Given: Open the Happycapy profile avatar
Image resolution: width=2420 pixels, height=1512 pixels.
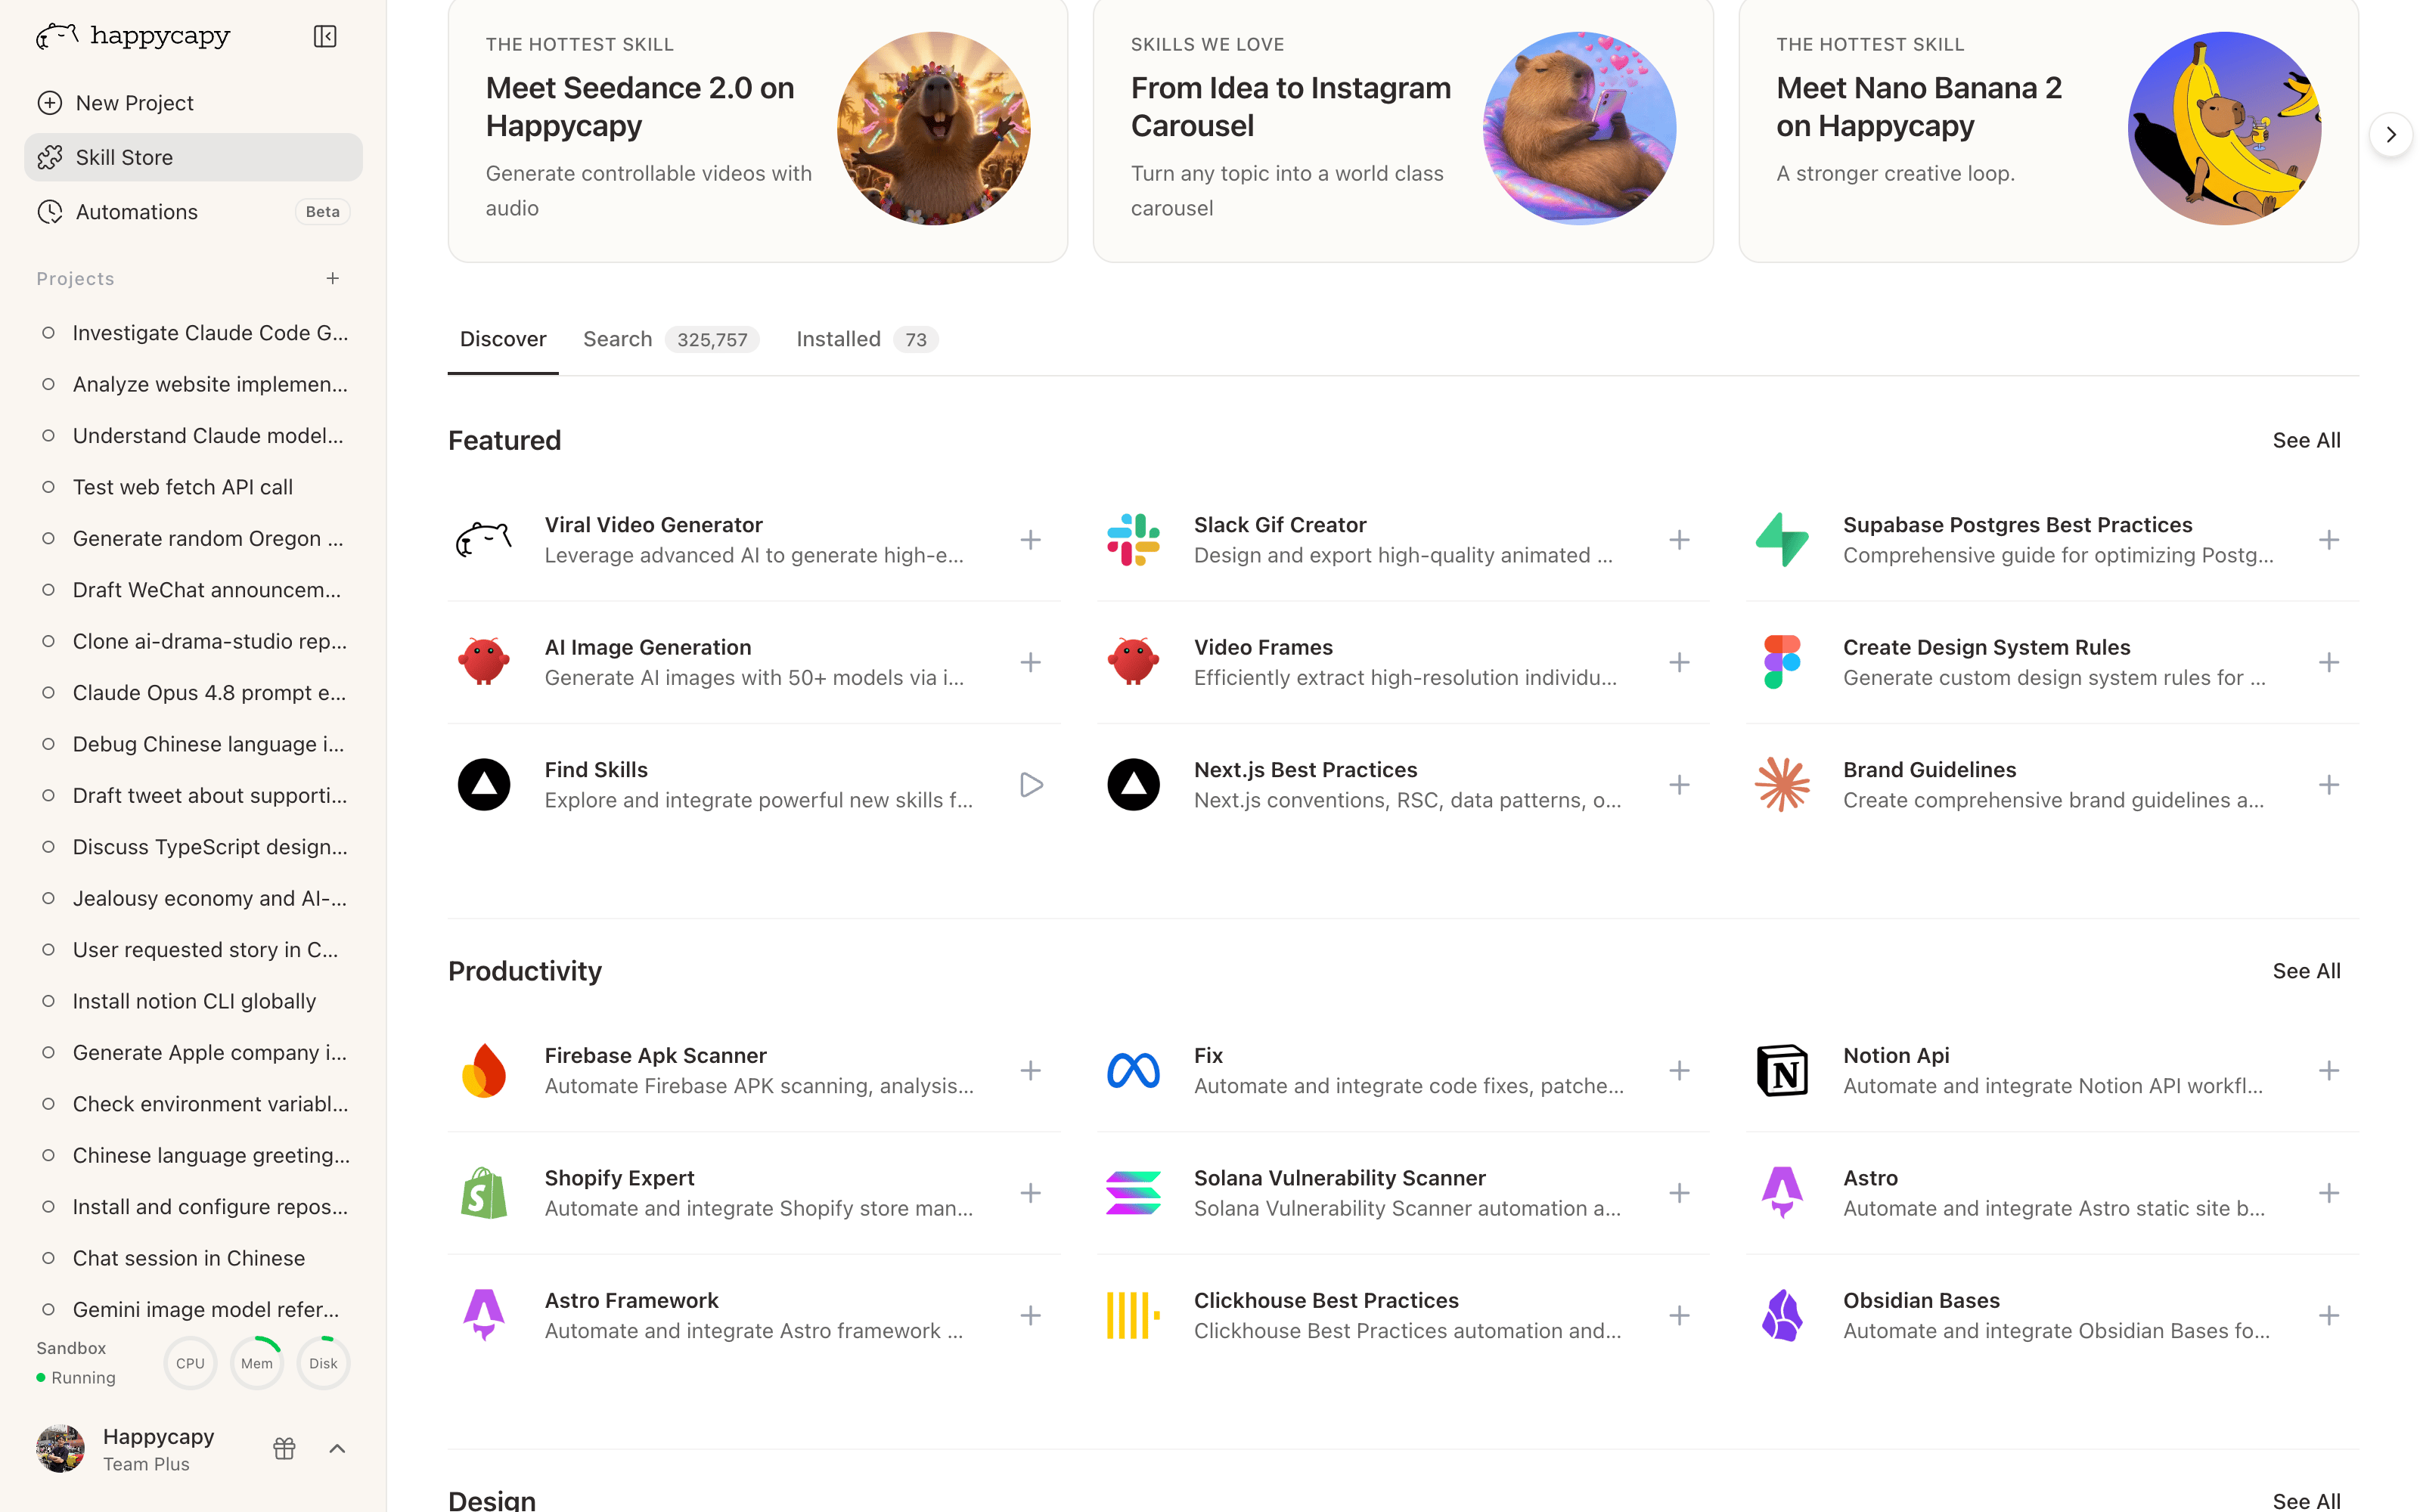Looking at the screenshot, I should 60,1448.
